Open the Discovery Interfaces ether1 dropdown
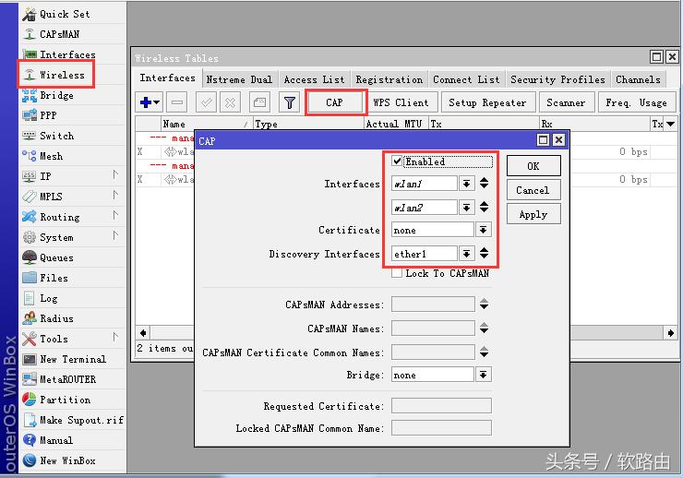The image size is (683, 478). coord(466,254)
